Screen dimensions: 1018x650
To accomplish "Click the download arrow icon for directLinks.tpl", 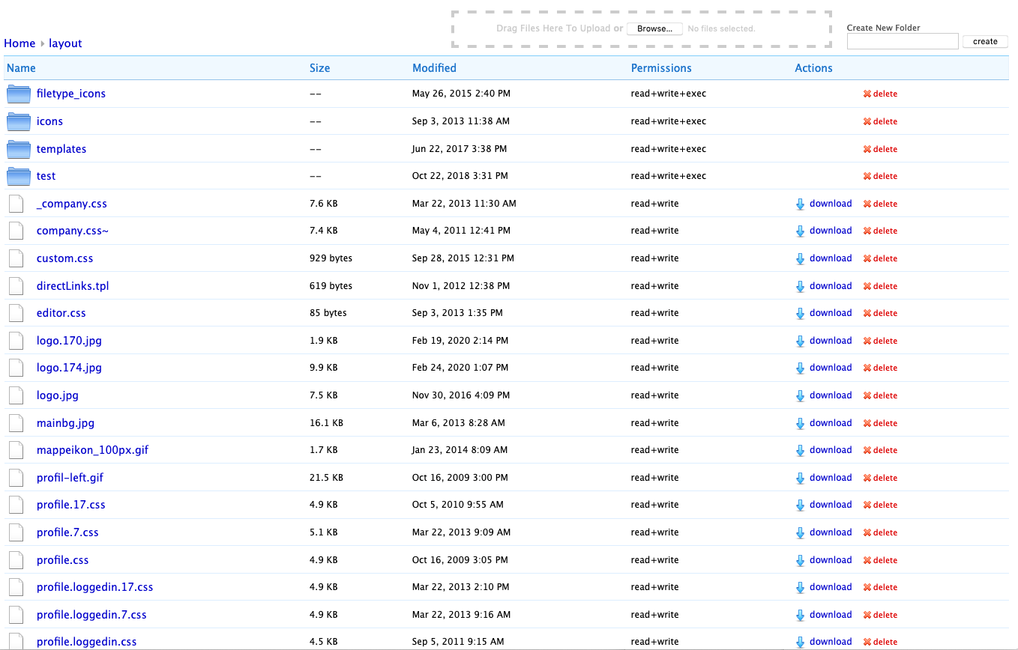I will pyautogui.click(x=800, y=286).
